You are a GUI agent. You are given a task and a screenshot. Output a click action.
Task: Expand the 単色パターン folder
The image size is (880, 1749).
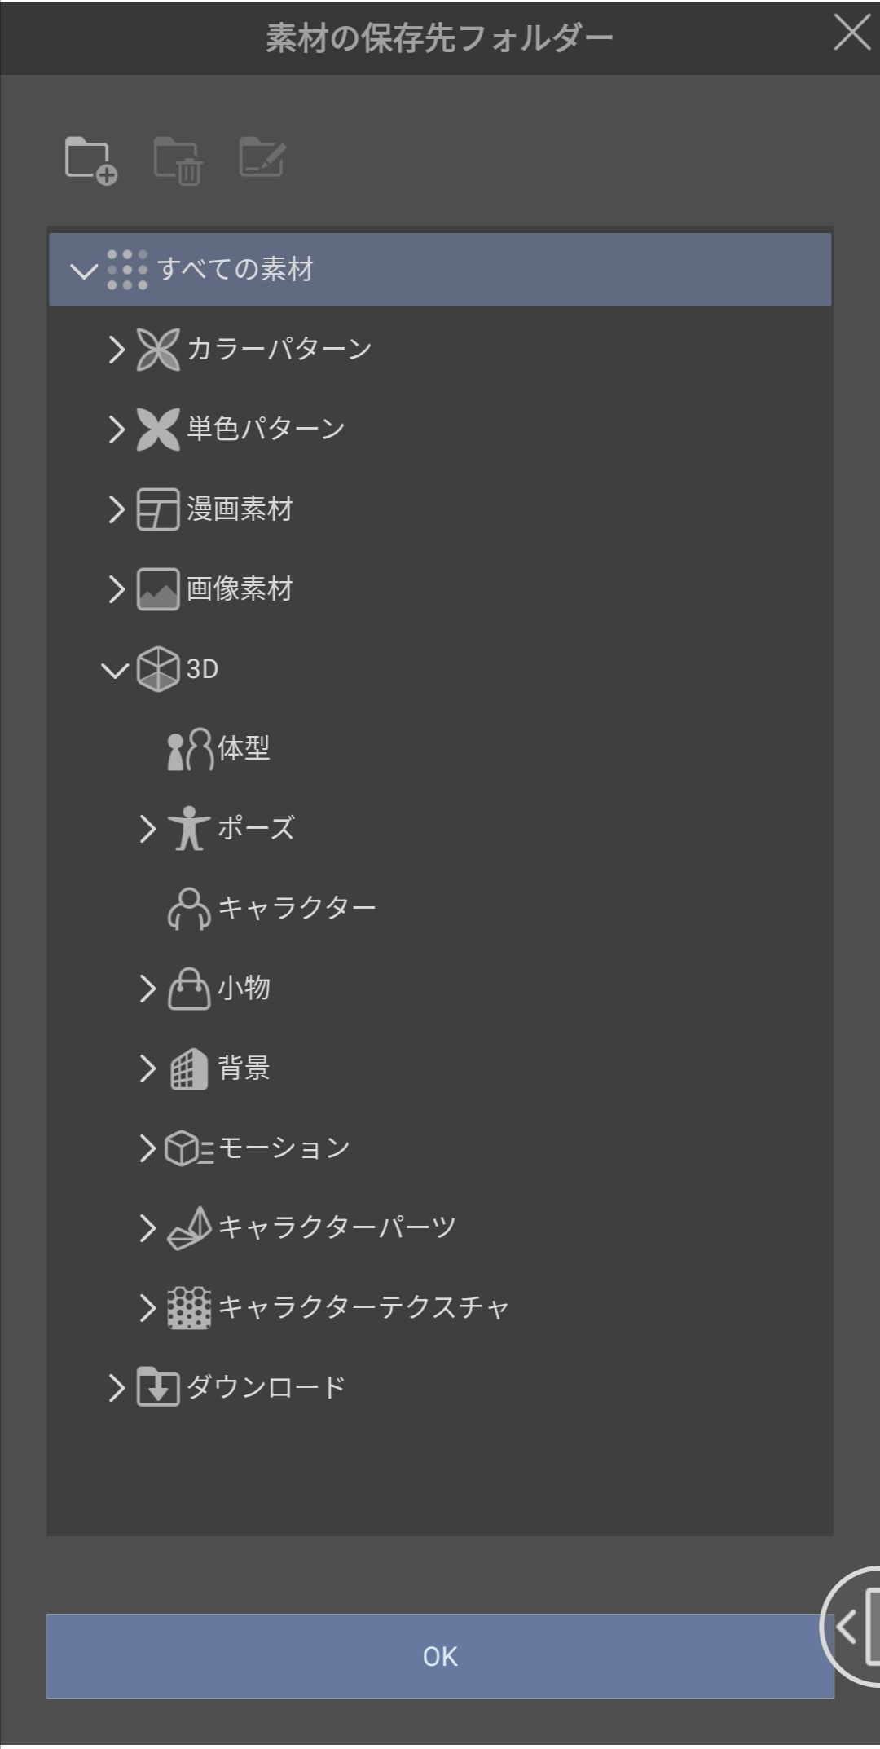pos(117,430)
